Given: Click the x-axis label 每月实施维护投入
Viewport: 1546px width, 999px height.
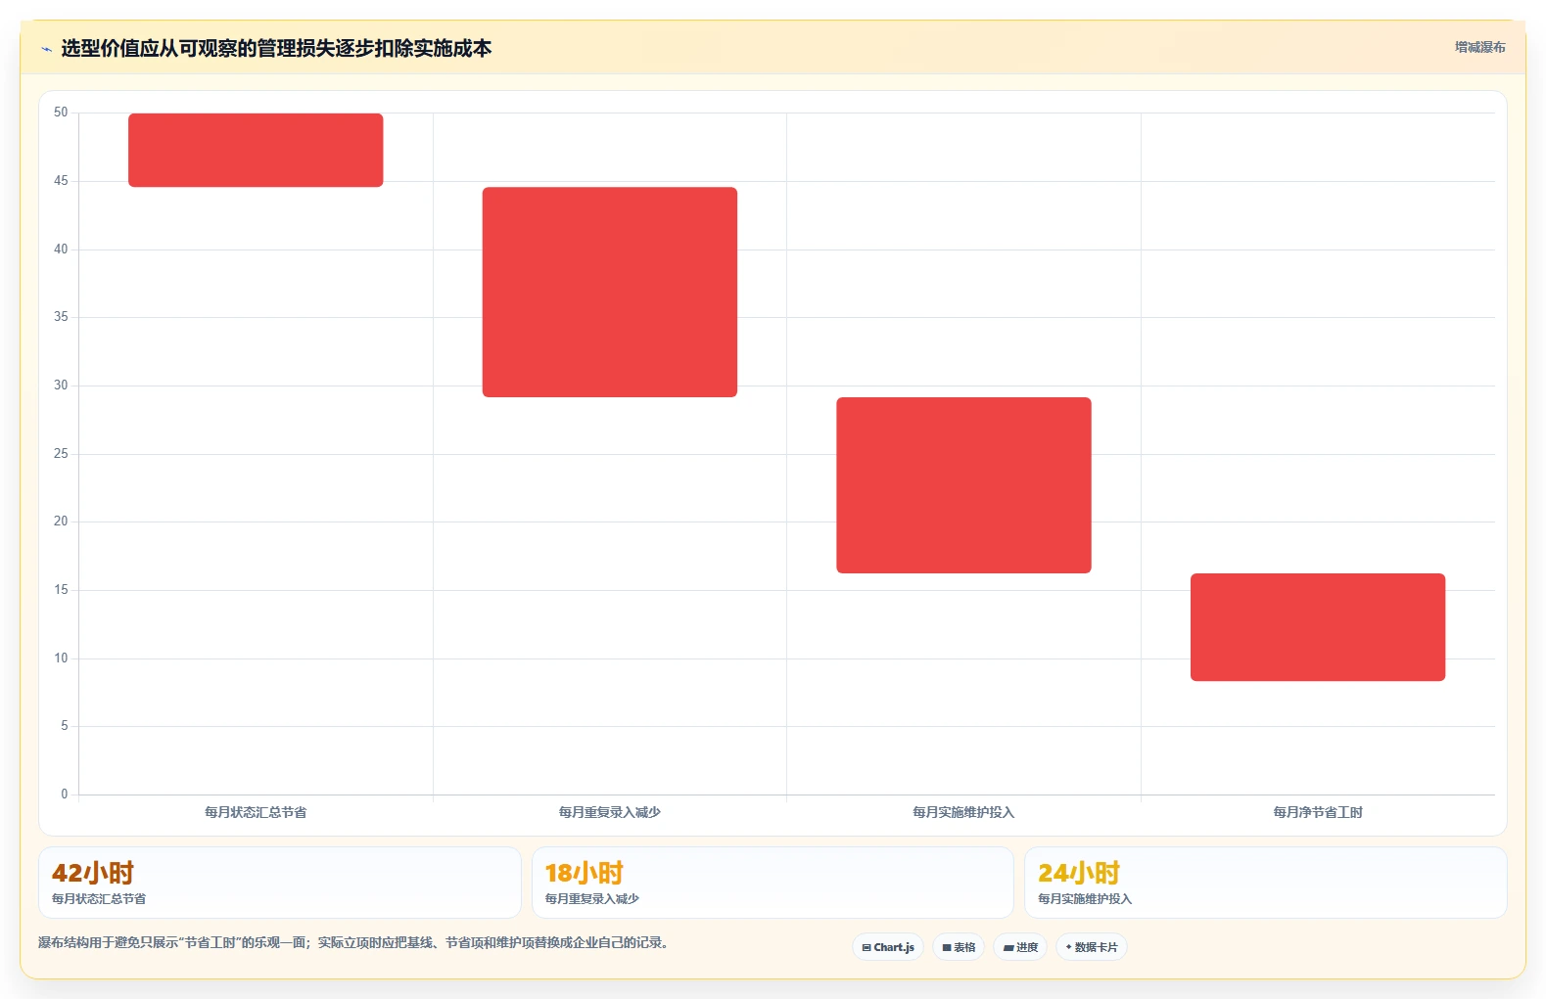Looking at the screenshot, I should (x=963, y=812).
